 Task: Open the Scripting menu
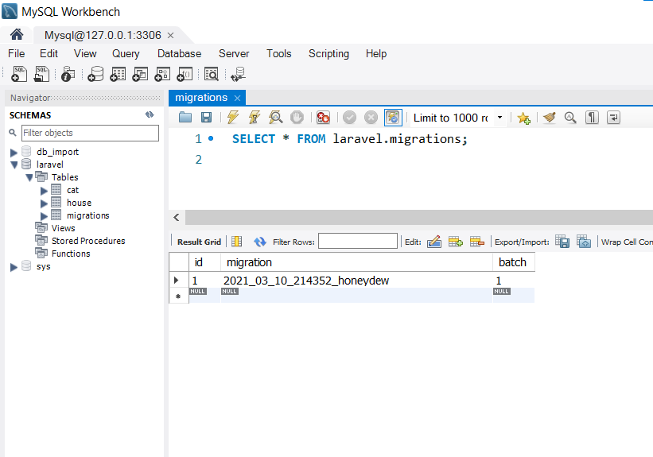click(328, 54)
